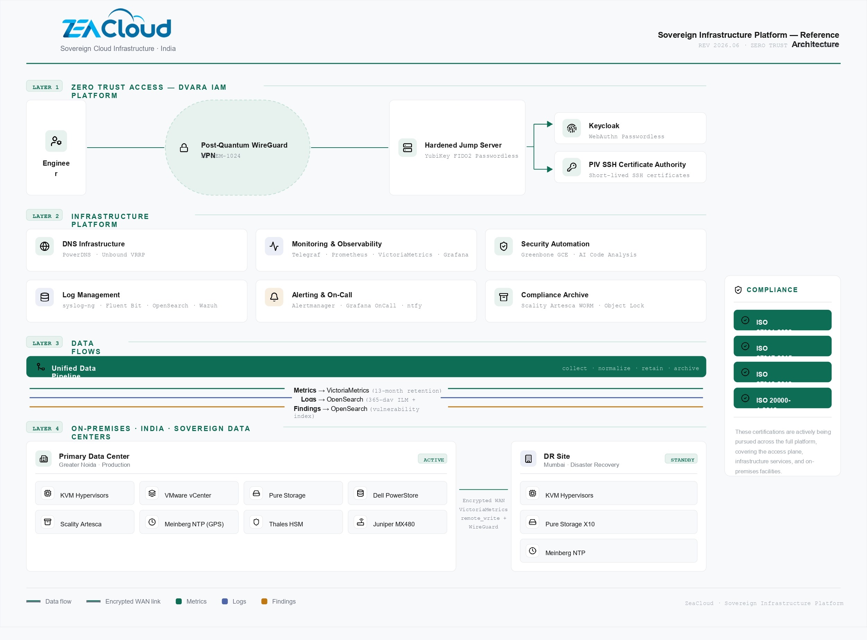The height and width of the screenshot is (640, 867).
Task: Click the Monitoring & Observability pulse icon
Action: (x=274, y=246)
